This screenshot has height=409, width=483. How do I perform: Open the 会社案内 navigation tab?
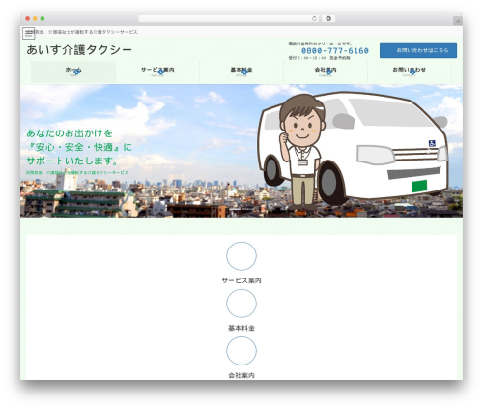tap(326, 72)
